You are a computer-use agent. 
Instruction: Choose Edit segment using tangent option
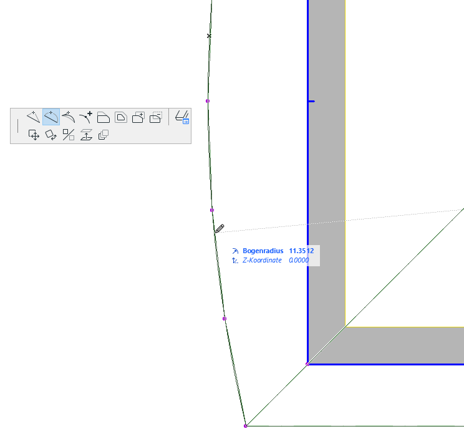tap(69, 117)
